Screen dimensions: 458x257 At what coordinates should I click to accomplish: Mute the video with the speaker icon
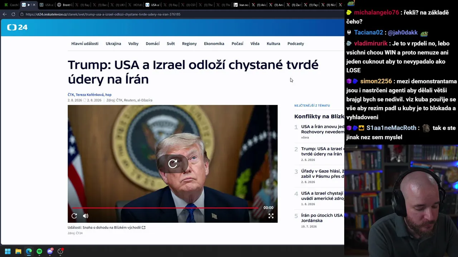tap(86, 216)
